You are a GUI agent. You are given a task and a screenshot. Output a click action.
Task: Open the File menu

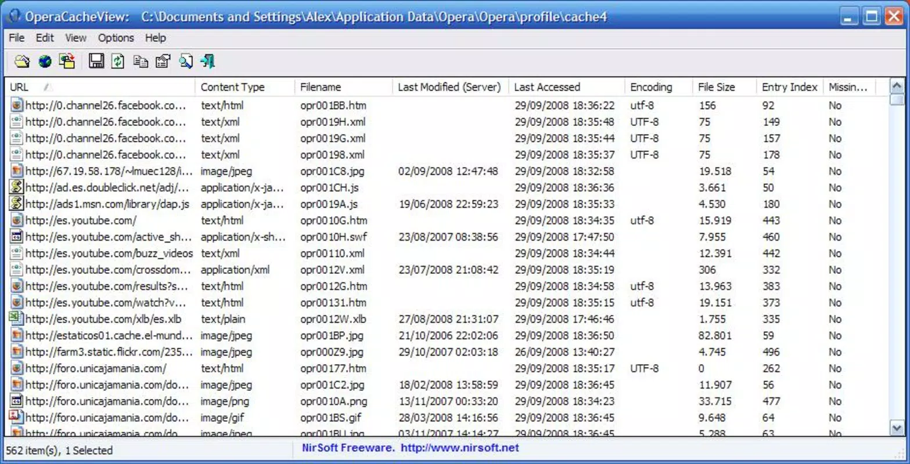click(17, 38)
